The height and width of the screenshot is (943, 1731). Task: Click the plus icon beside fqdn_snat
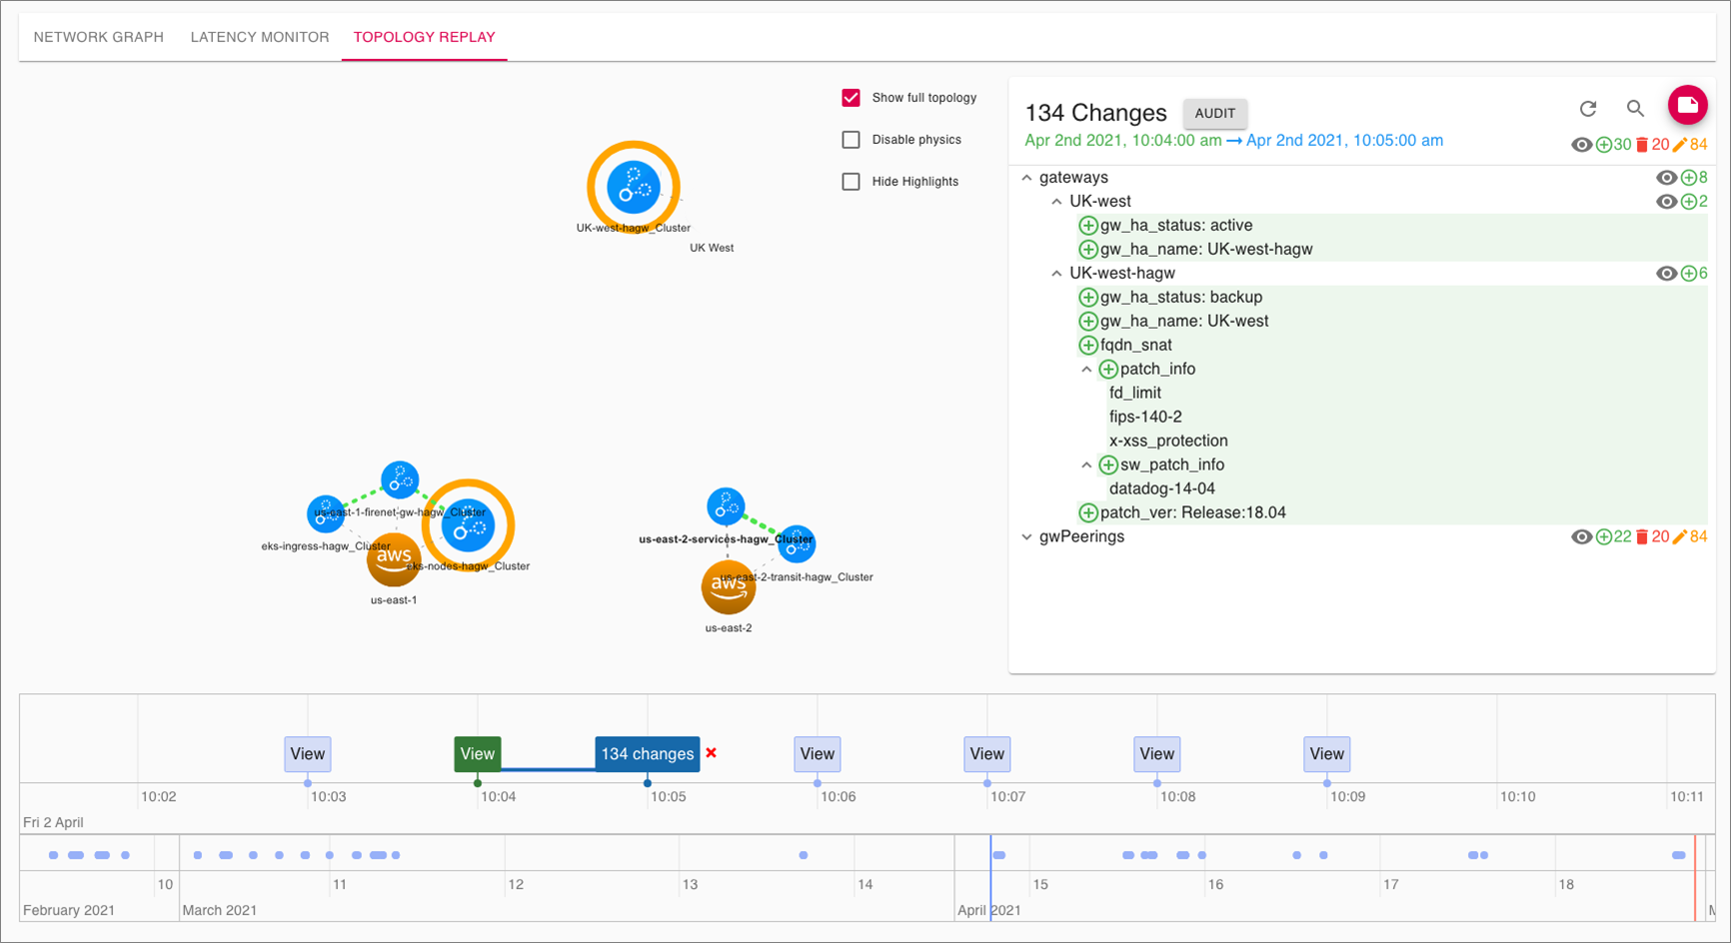(x=1088, y=346)
